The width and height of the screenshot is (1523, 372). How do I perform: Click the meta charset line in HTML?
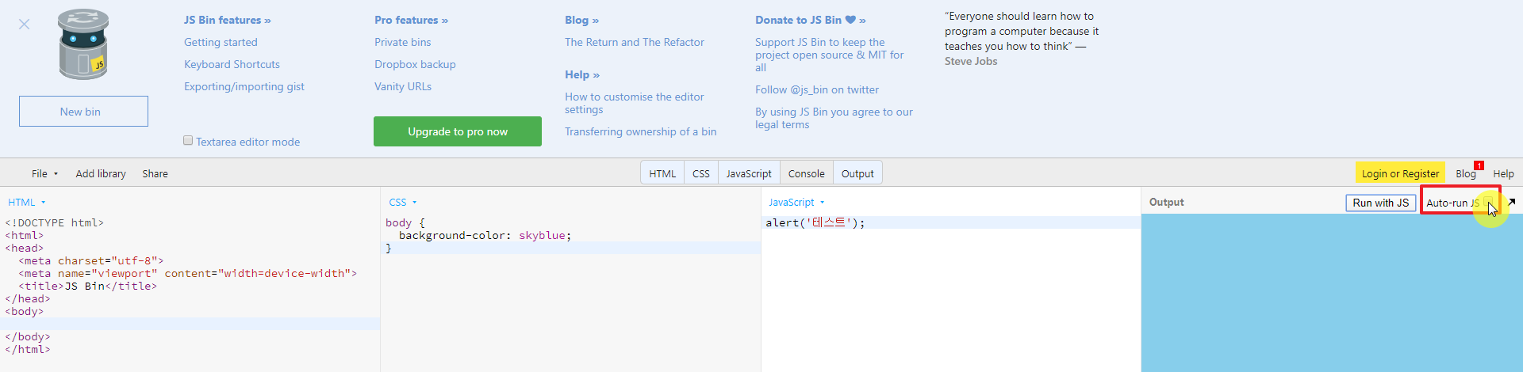coord(91,260)
